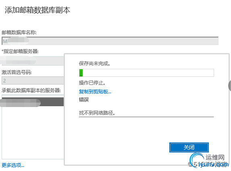The image size is (231, 171).
Task: Click the 添加邮箱数据库副本 page title
Action: [x=37, y=10]
